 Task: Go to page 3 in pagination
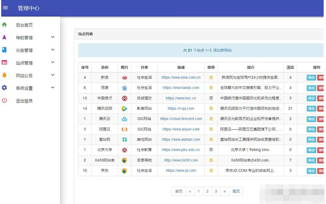[216, 191]
